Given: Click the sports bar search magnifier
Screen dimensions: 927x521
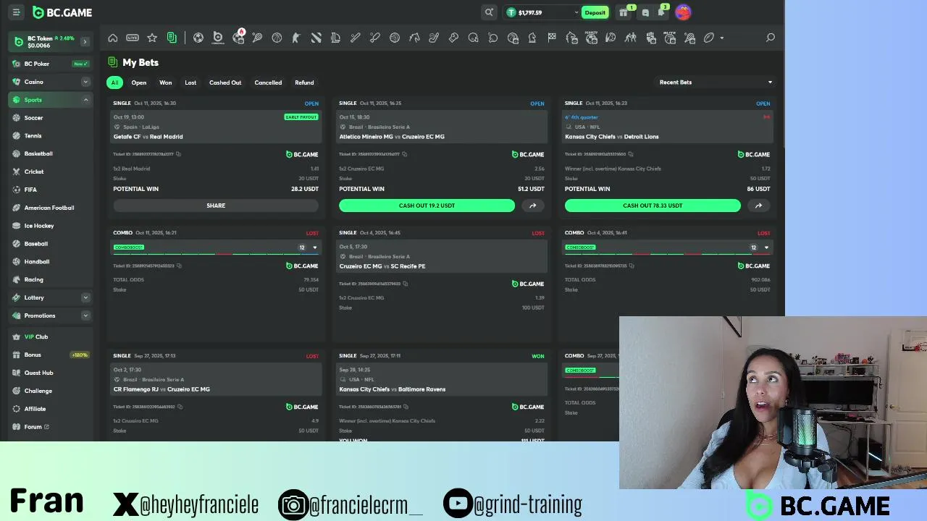Looking at the screenshot, I should (x=771, y=38).
